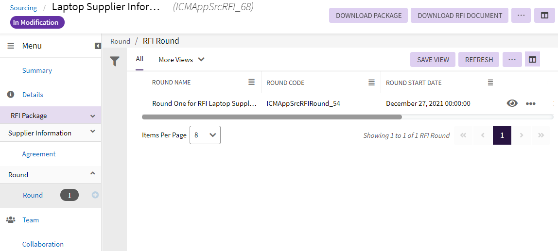This screenshot has width=558, height=251.
Task: Open the Items Per Page dropdown
Action: coord(205,135)
